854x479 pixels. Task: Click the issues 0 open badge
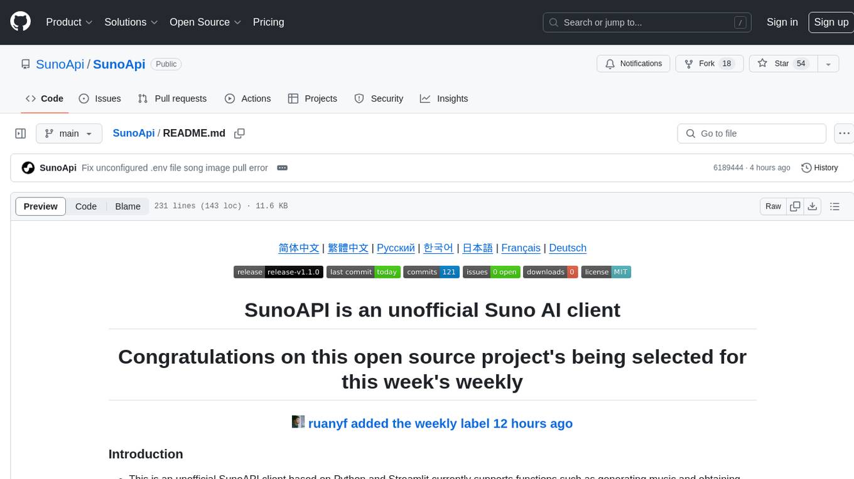(492, 272)
